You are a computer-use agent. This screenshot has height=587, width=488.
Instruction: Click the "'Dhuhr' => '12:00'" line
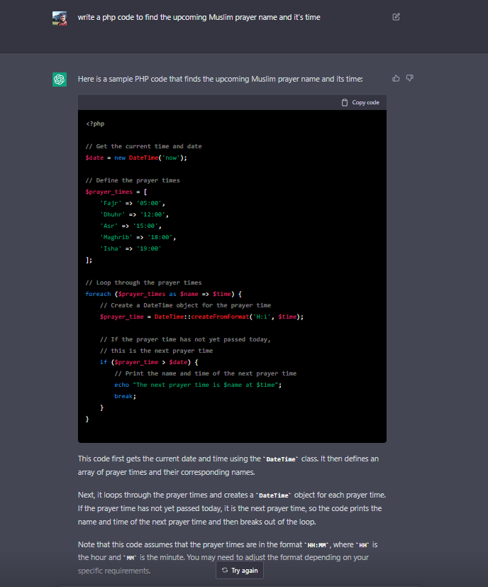(134, 214)
